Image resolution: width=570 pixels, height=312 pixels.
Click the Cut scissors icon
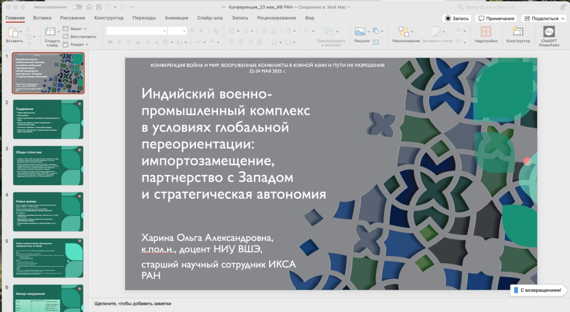(28, 29)
